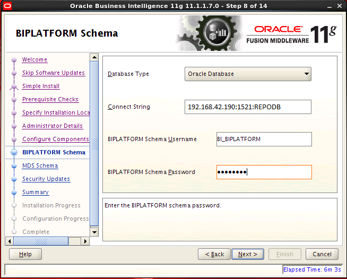Go to the Welcome step

[34, 59]
